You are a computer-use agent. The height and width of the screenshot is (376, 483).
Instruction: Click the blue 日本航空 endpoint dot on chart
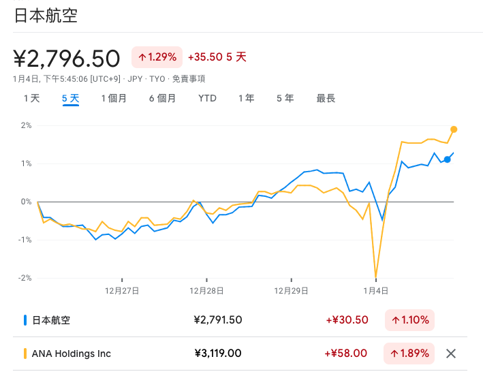pos(448,159)
